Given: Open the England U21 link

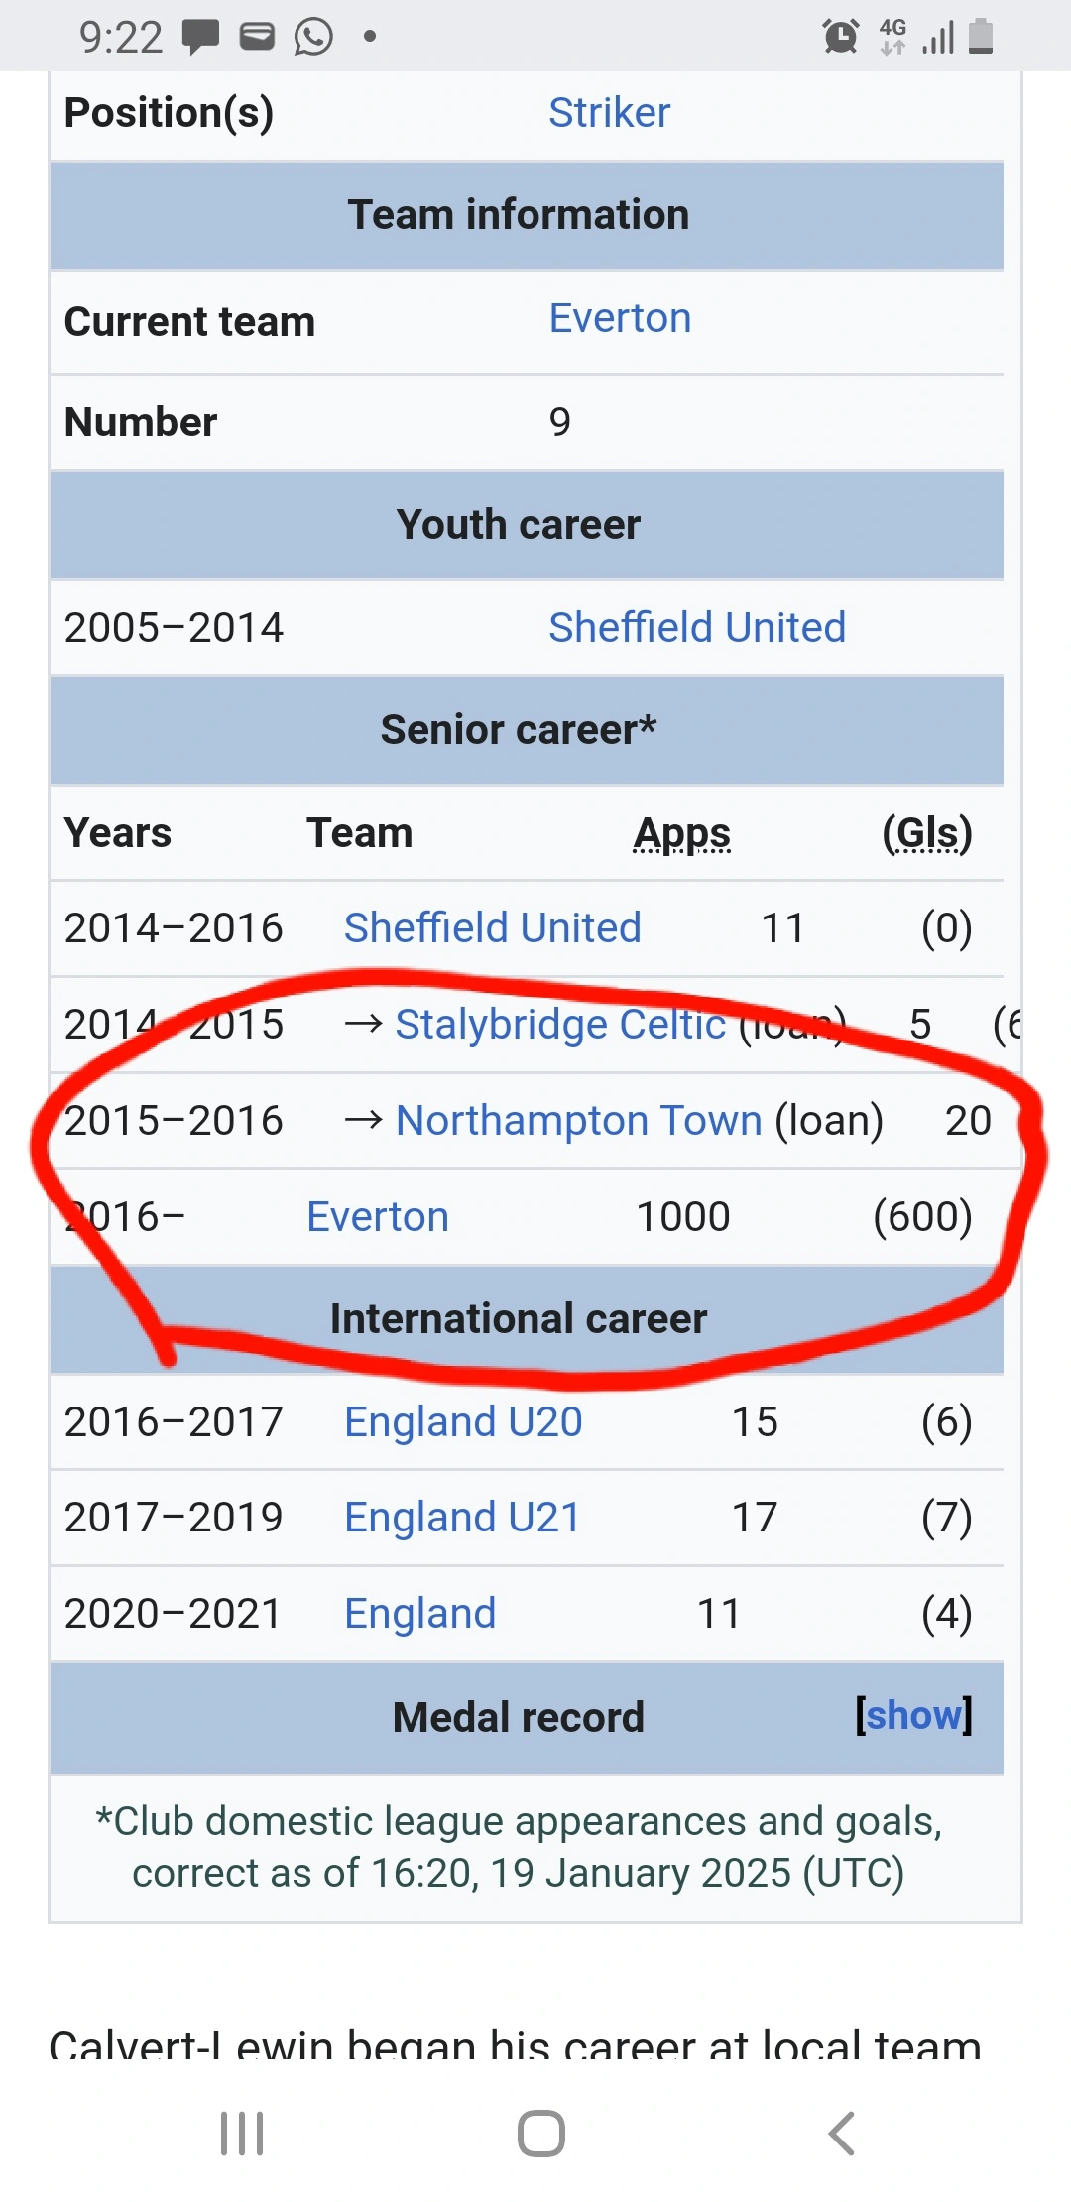Looking at the screenshot, I should click(462, 1517).
